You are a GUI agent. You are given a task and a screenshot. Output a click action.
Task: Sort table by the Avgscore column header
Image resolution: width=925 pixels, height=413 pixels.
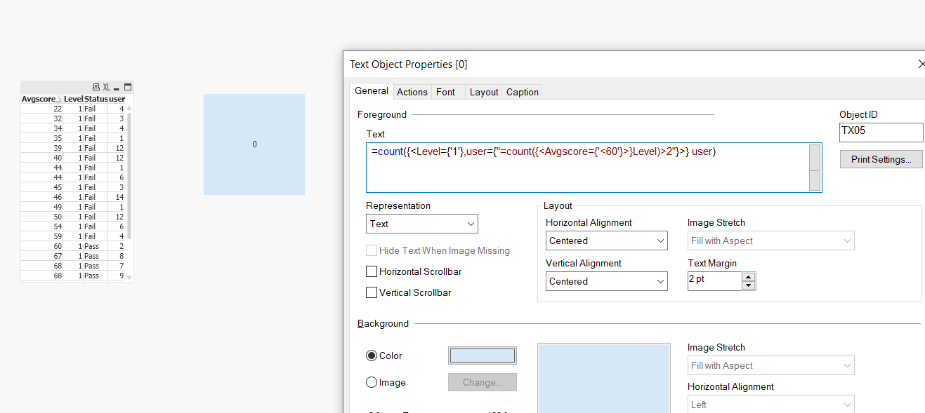coord(41,99)
